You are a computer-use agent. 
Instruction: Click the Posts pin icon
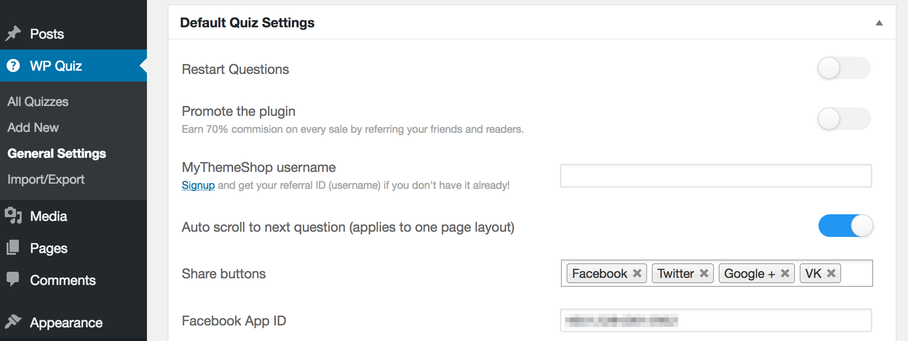point(13,33)
